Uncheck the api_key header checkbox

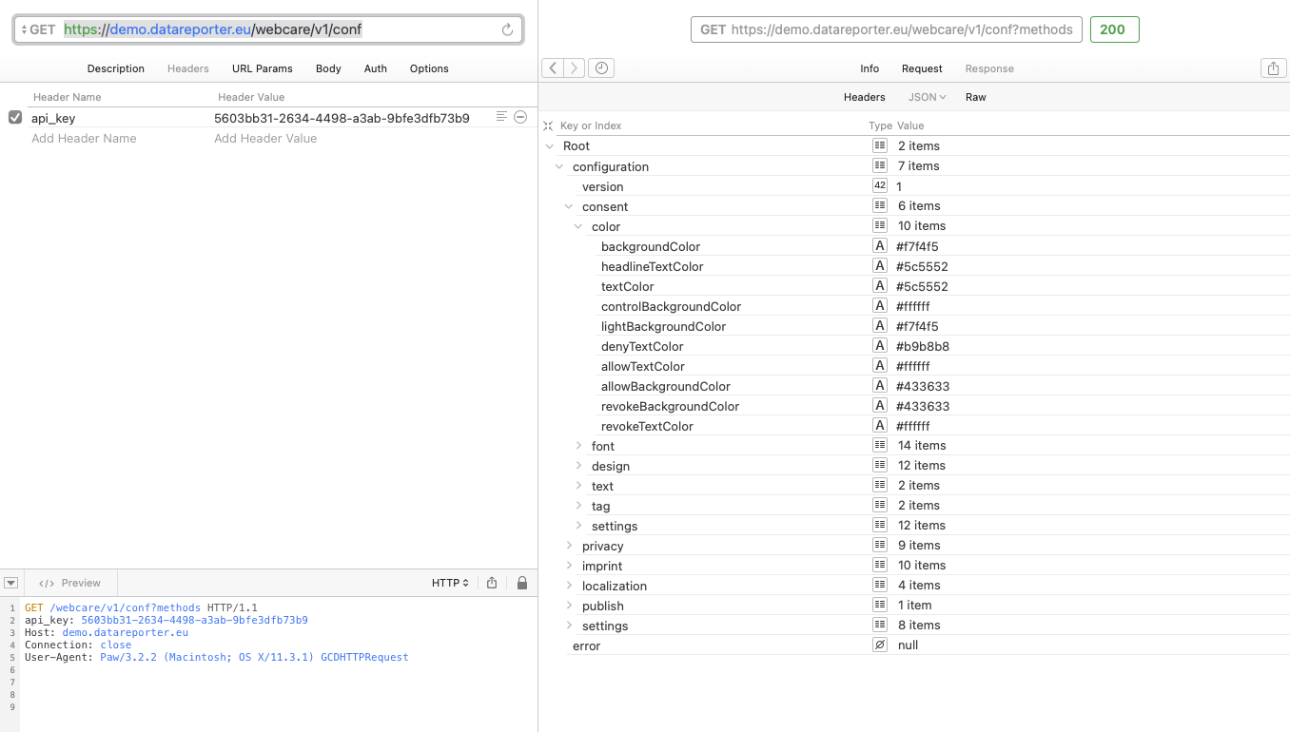[15, 116]
